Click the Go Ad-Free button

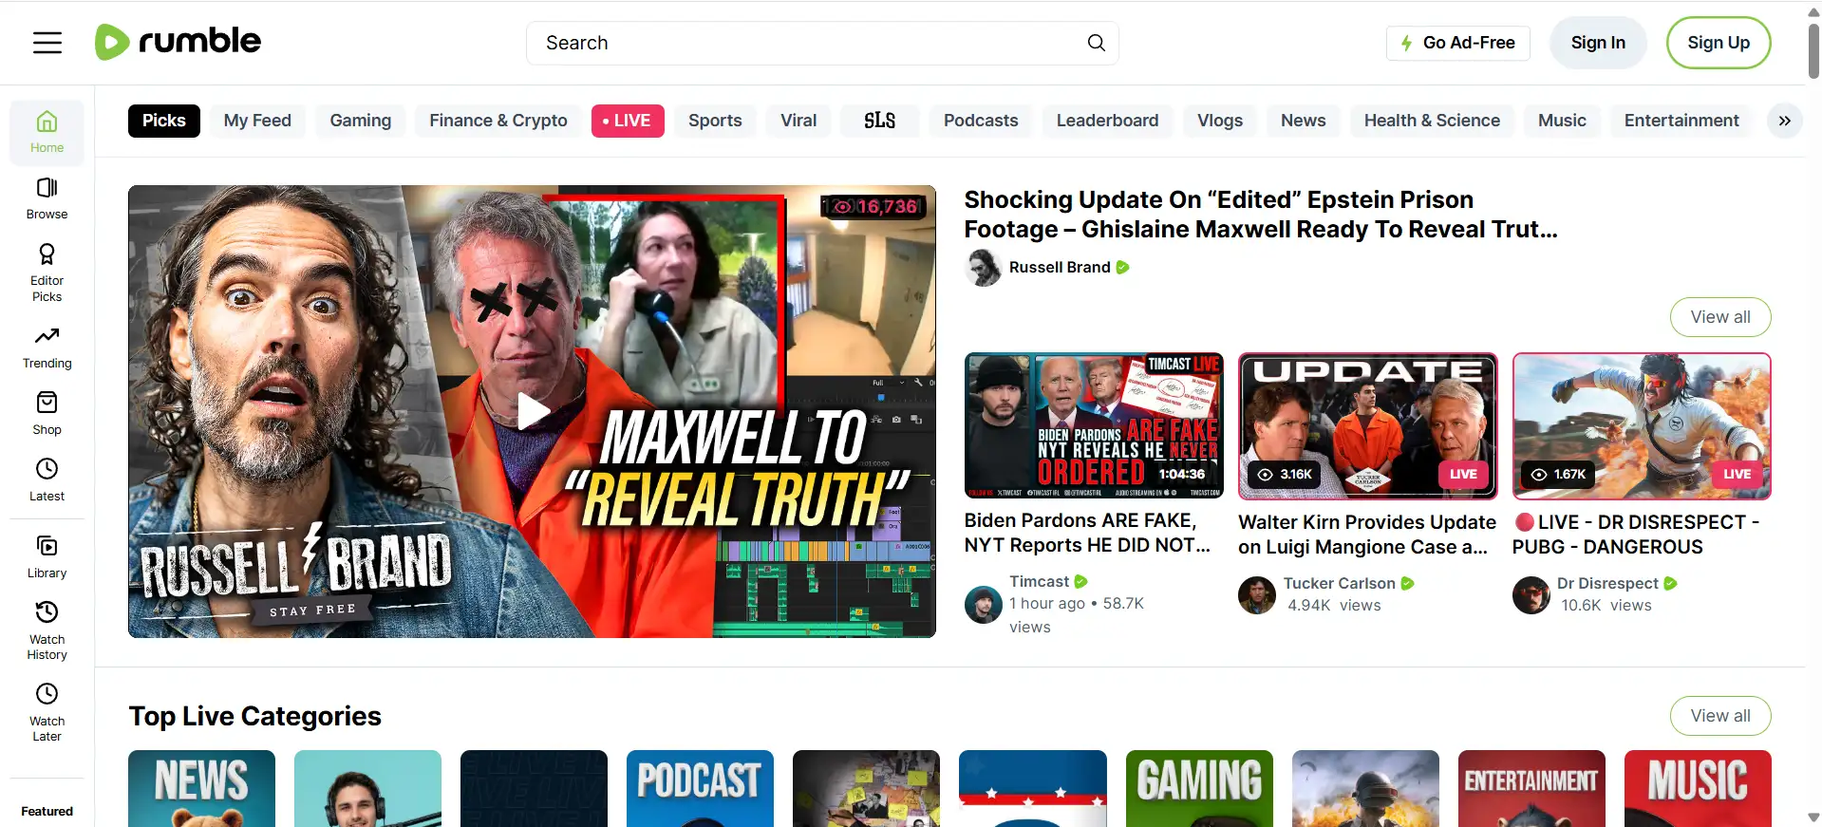tap(1458, 43)
